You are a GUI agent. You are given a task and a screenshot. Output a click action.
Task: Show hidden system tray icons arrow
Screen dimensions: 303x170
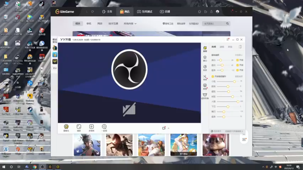click(263, 167)
